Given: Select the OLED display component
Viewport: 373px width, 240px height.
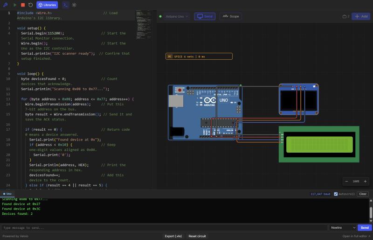Looking at the screenshot, I should (x=298, y=100).
